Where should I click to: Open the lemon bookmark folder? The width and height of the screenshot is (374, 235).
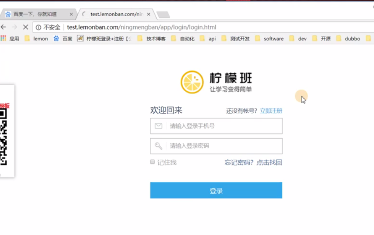pos(36,38)
